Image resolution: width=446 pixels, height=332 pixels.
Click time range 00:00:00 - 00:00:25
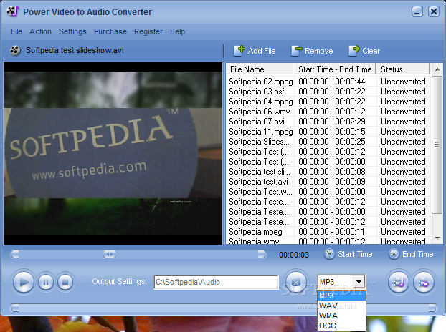(332, 141)
